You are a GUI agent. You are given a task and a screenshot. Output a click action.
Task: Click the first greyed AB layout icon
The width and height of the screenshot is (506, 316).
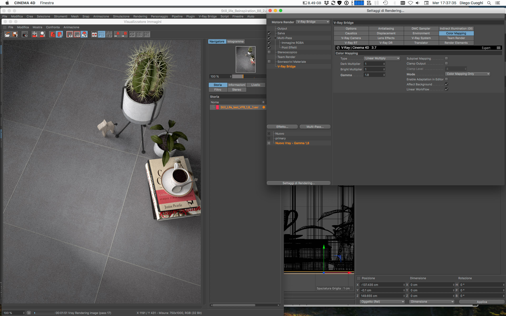pos(132,34)
